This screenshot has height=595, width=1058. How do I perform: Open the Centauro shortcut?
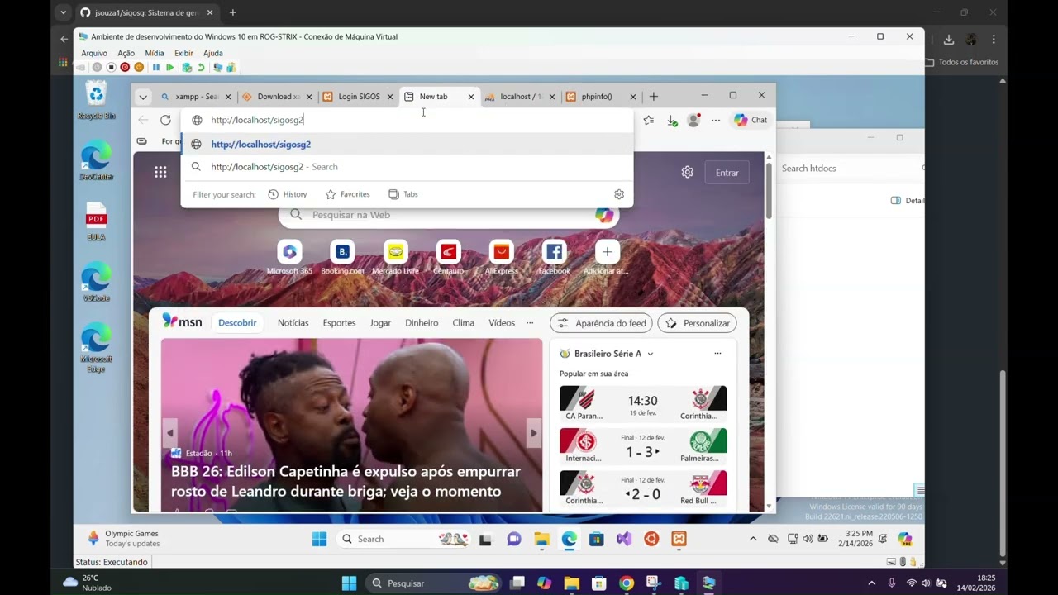(x=448, y=257)
